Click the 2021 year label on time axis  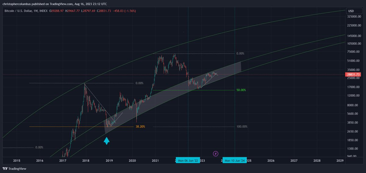[156, 160]
